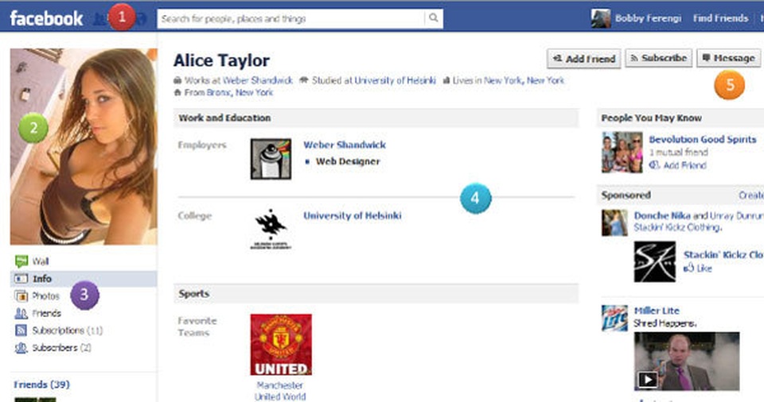Click the Info card icon in sidebar

pos(21,279)
